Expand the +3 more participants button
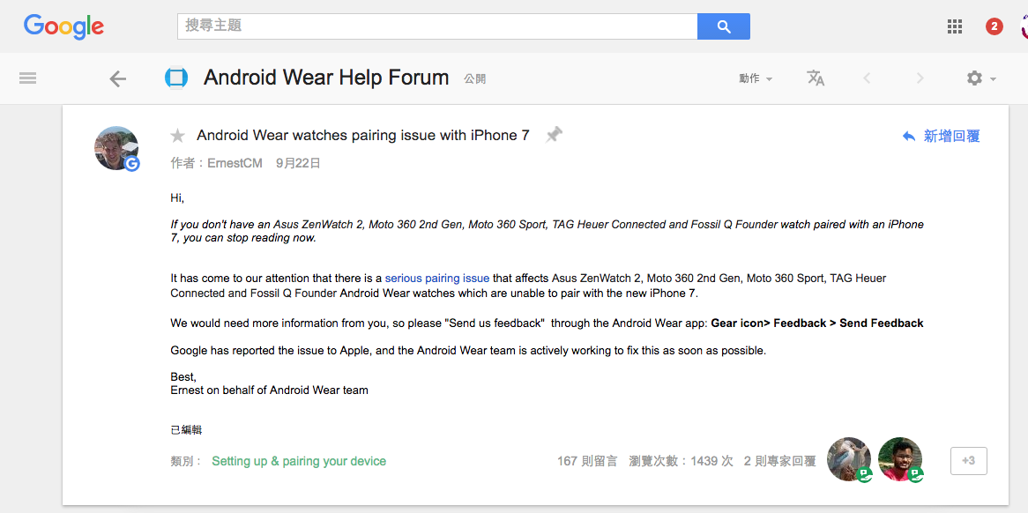Viewport: 1028px width, 513px height. [x=968, y=461]
